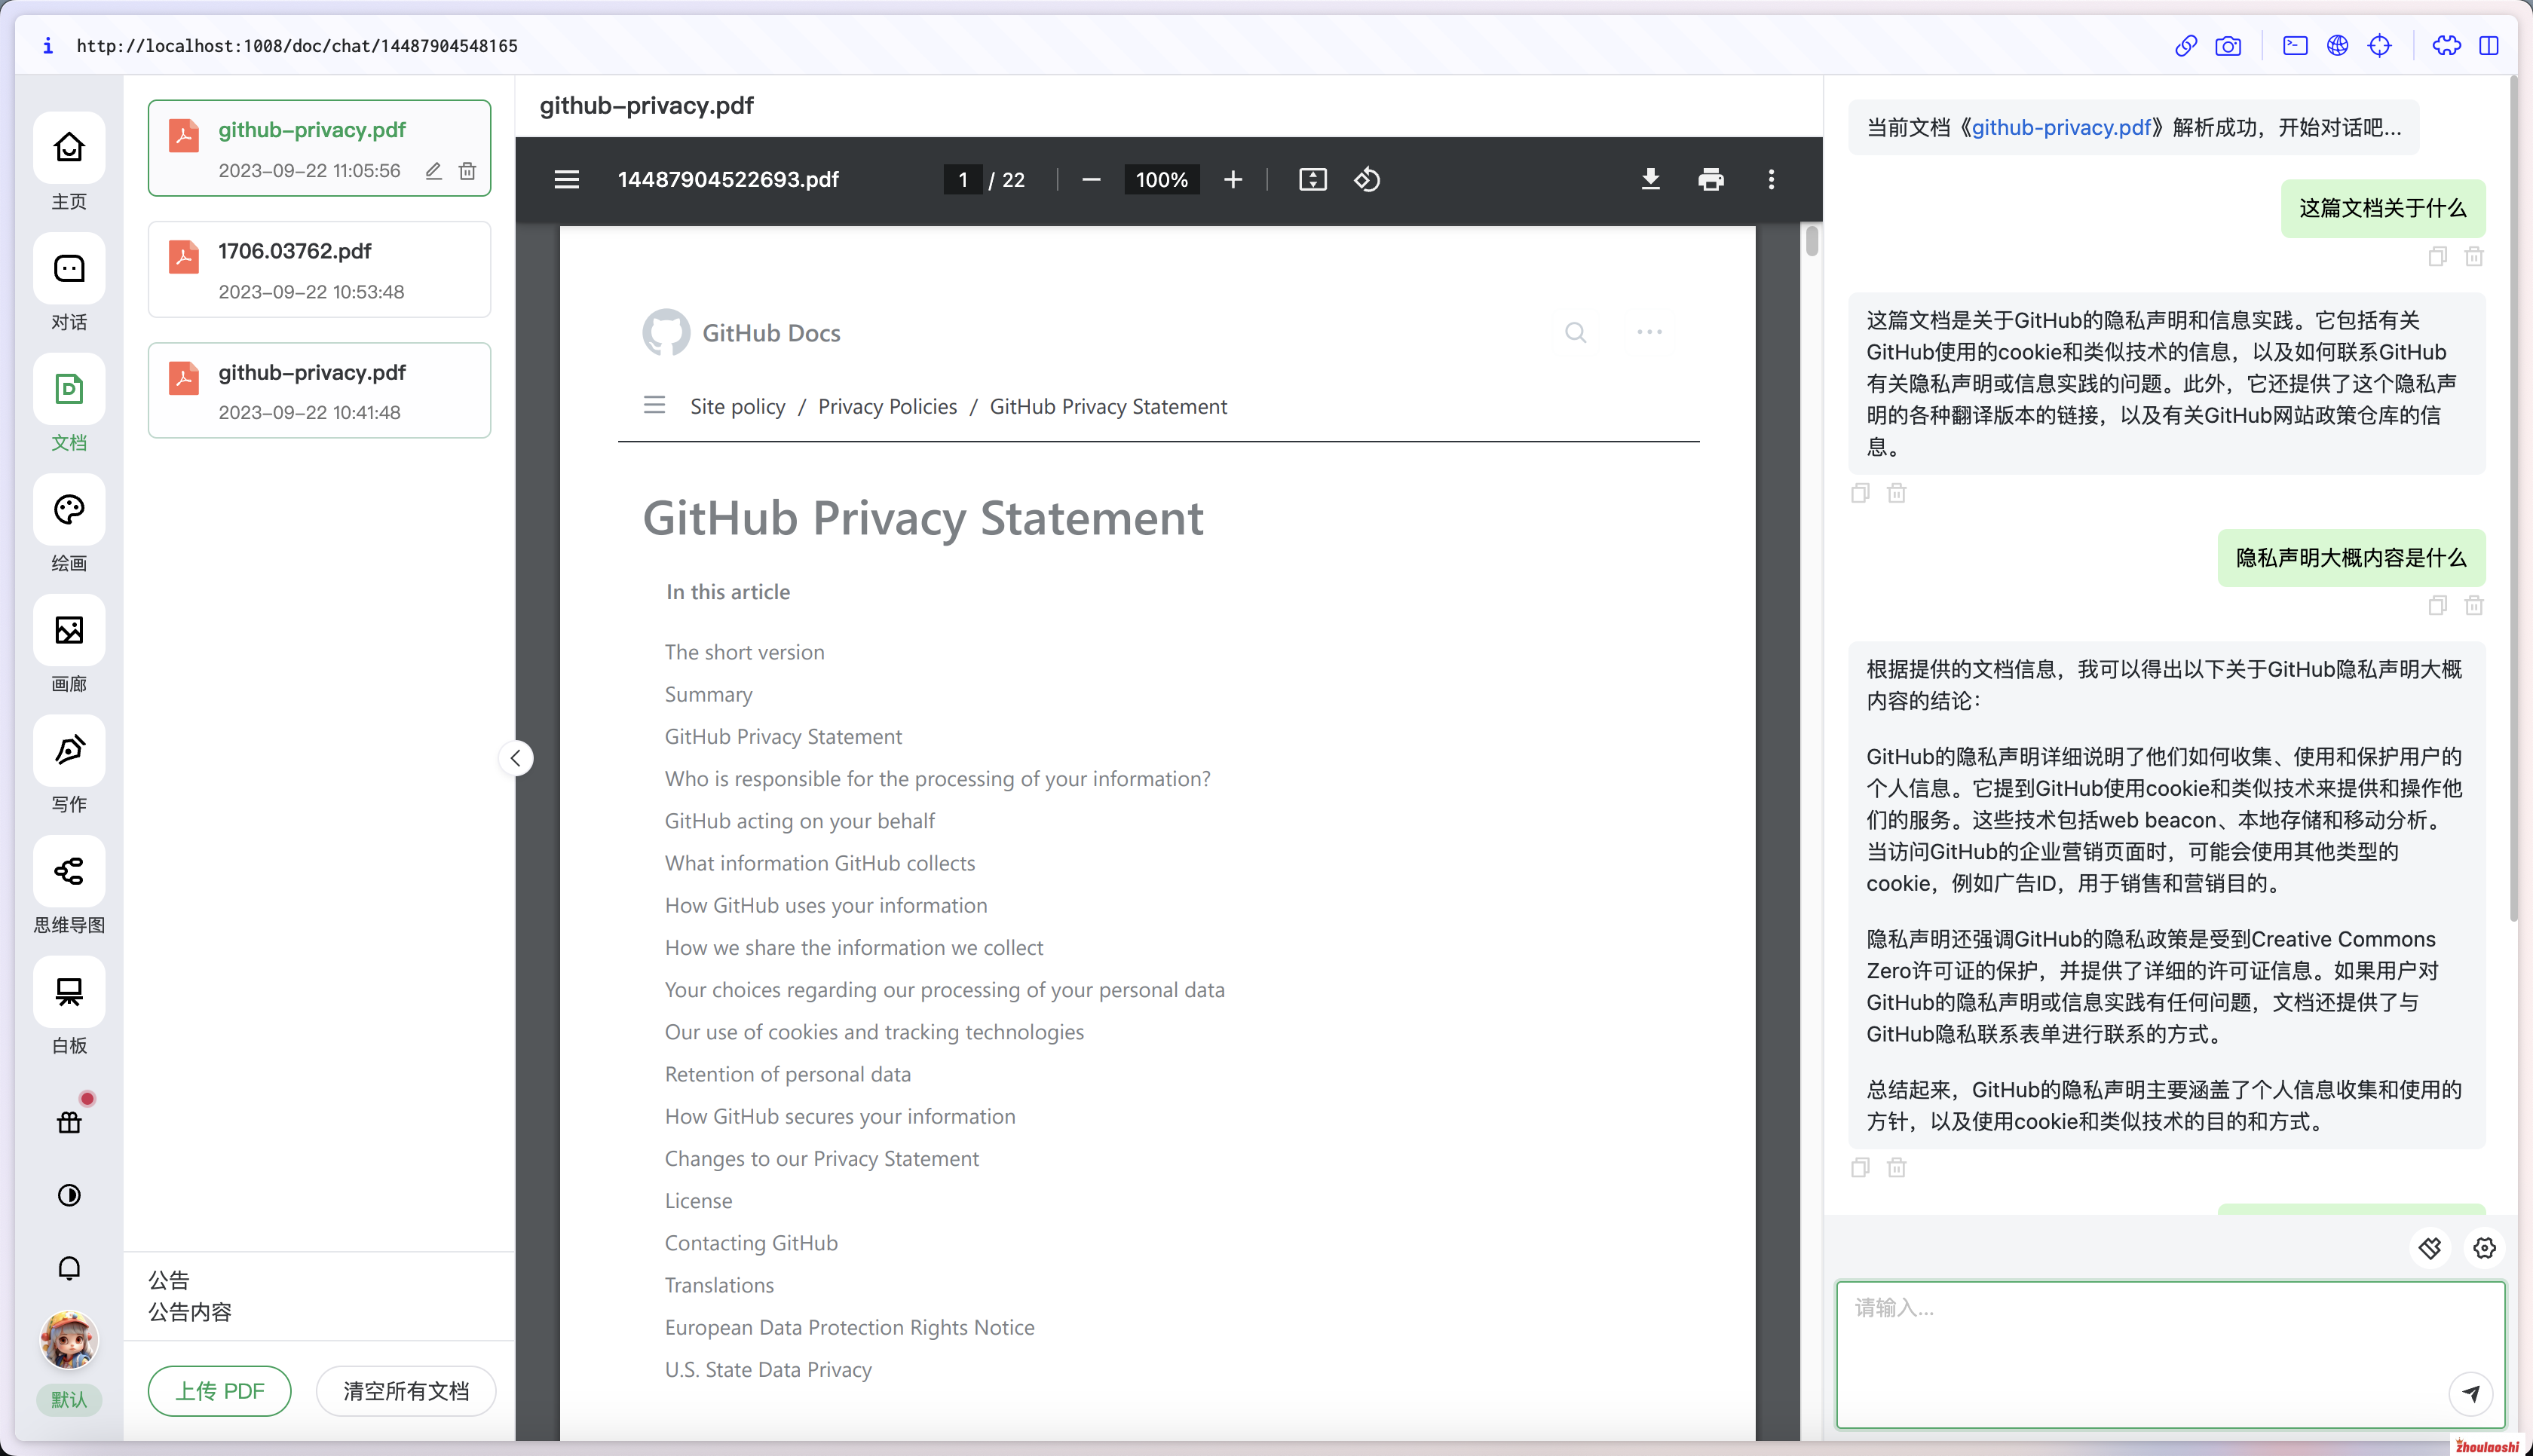This screenshot has width=2533, height=1456.
Task: Open the Gallery (画廊) sidebar icon
Action: [69, 630]
